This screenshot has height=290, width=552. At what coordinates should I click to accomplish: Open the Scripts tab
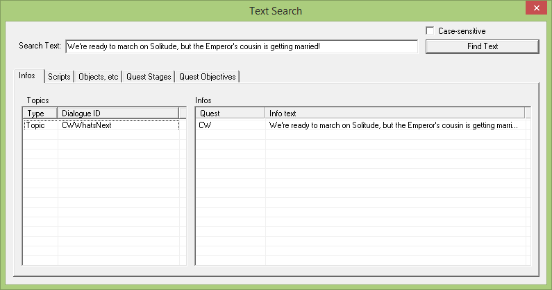point(59,77)
